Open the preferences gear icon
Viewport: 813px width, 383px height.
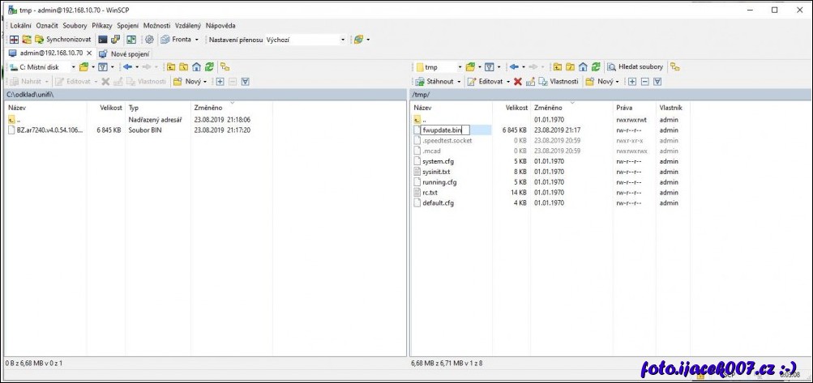tap(148, 39)
